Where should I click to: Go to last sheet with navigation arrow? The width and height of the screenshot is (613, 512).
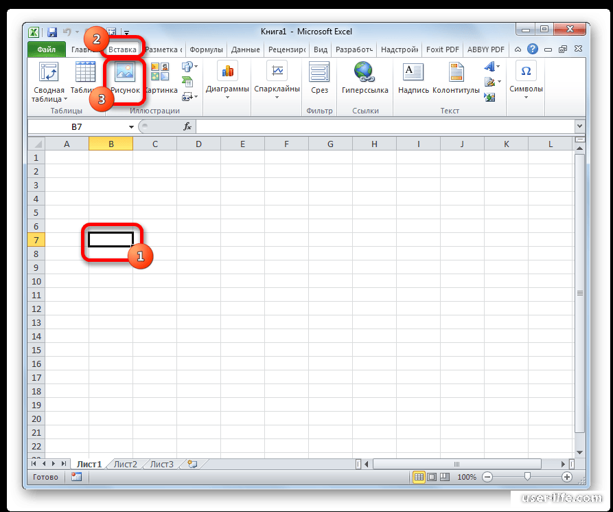point(64,464)
